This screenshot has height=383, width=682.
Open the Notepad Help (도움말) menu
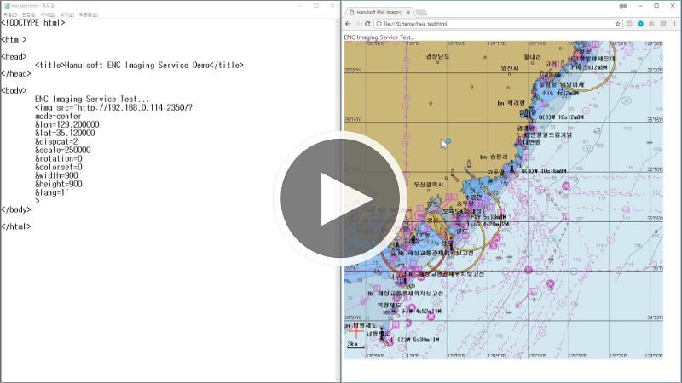point(88,14)
